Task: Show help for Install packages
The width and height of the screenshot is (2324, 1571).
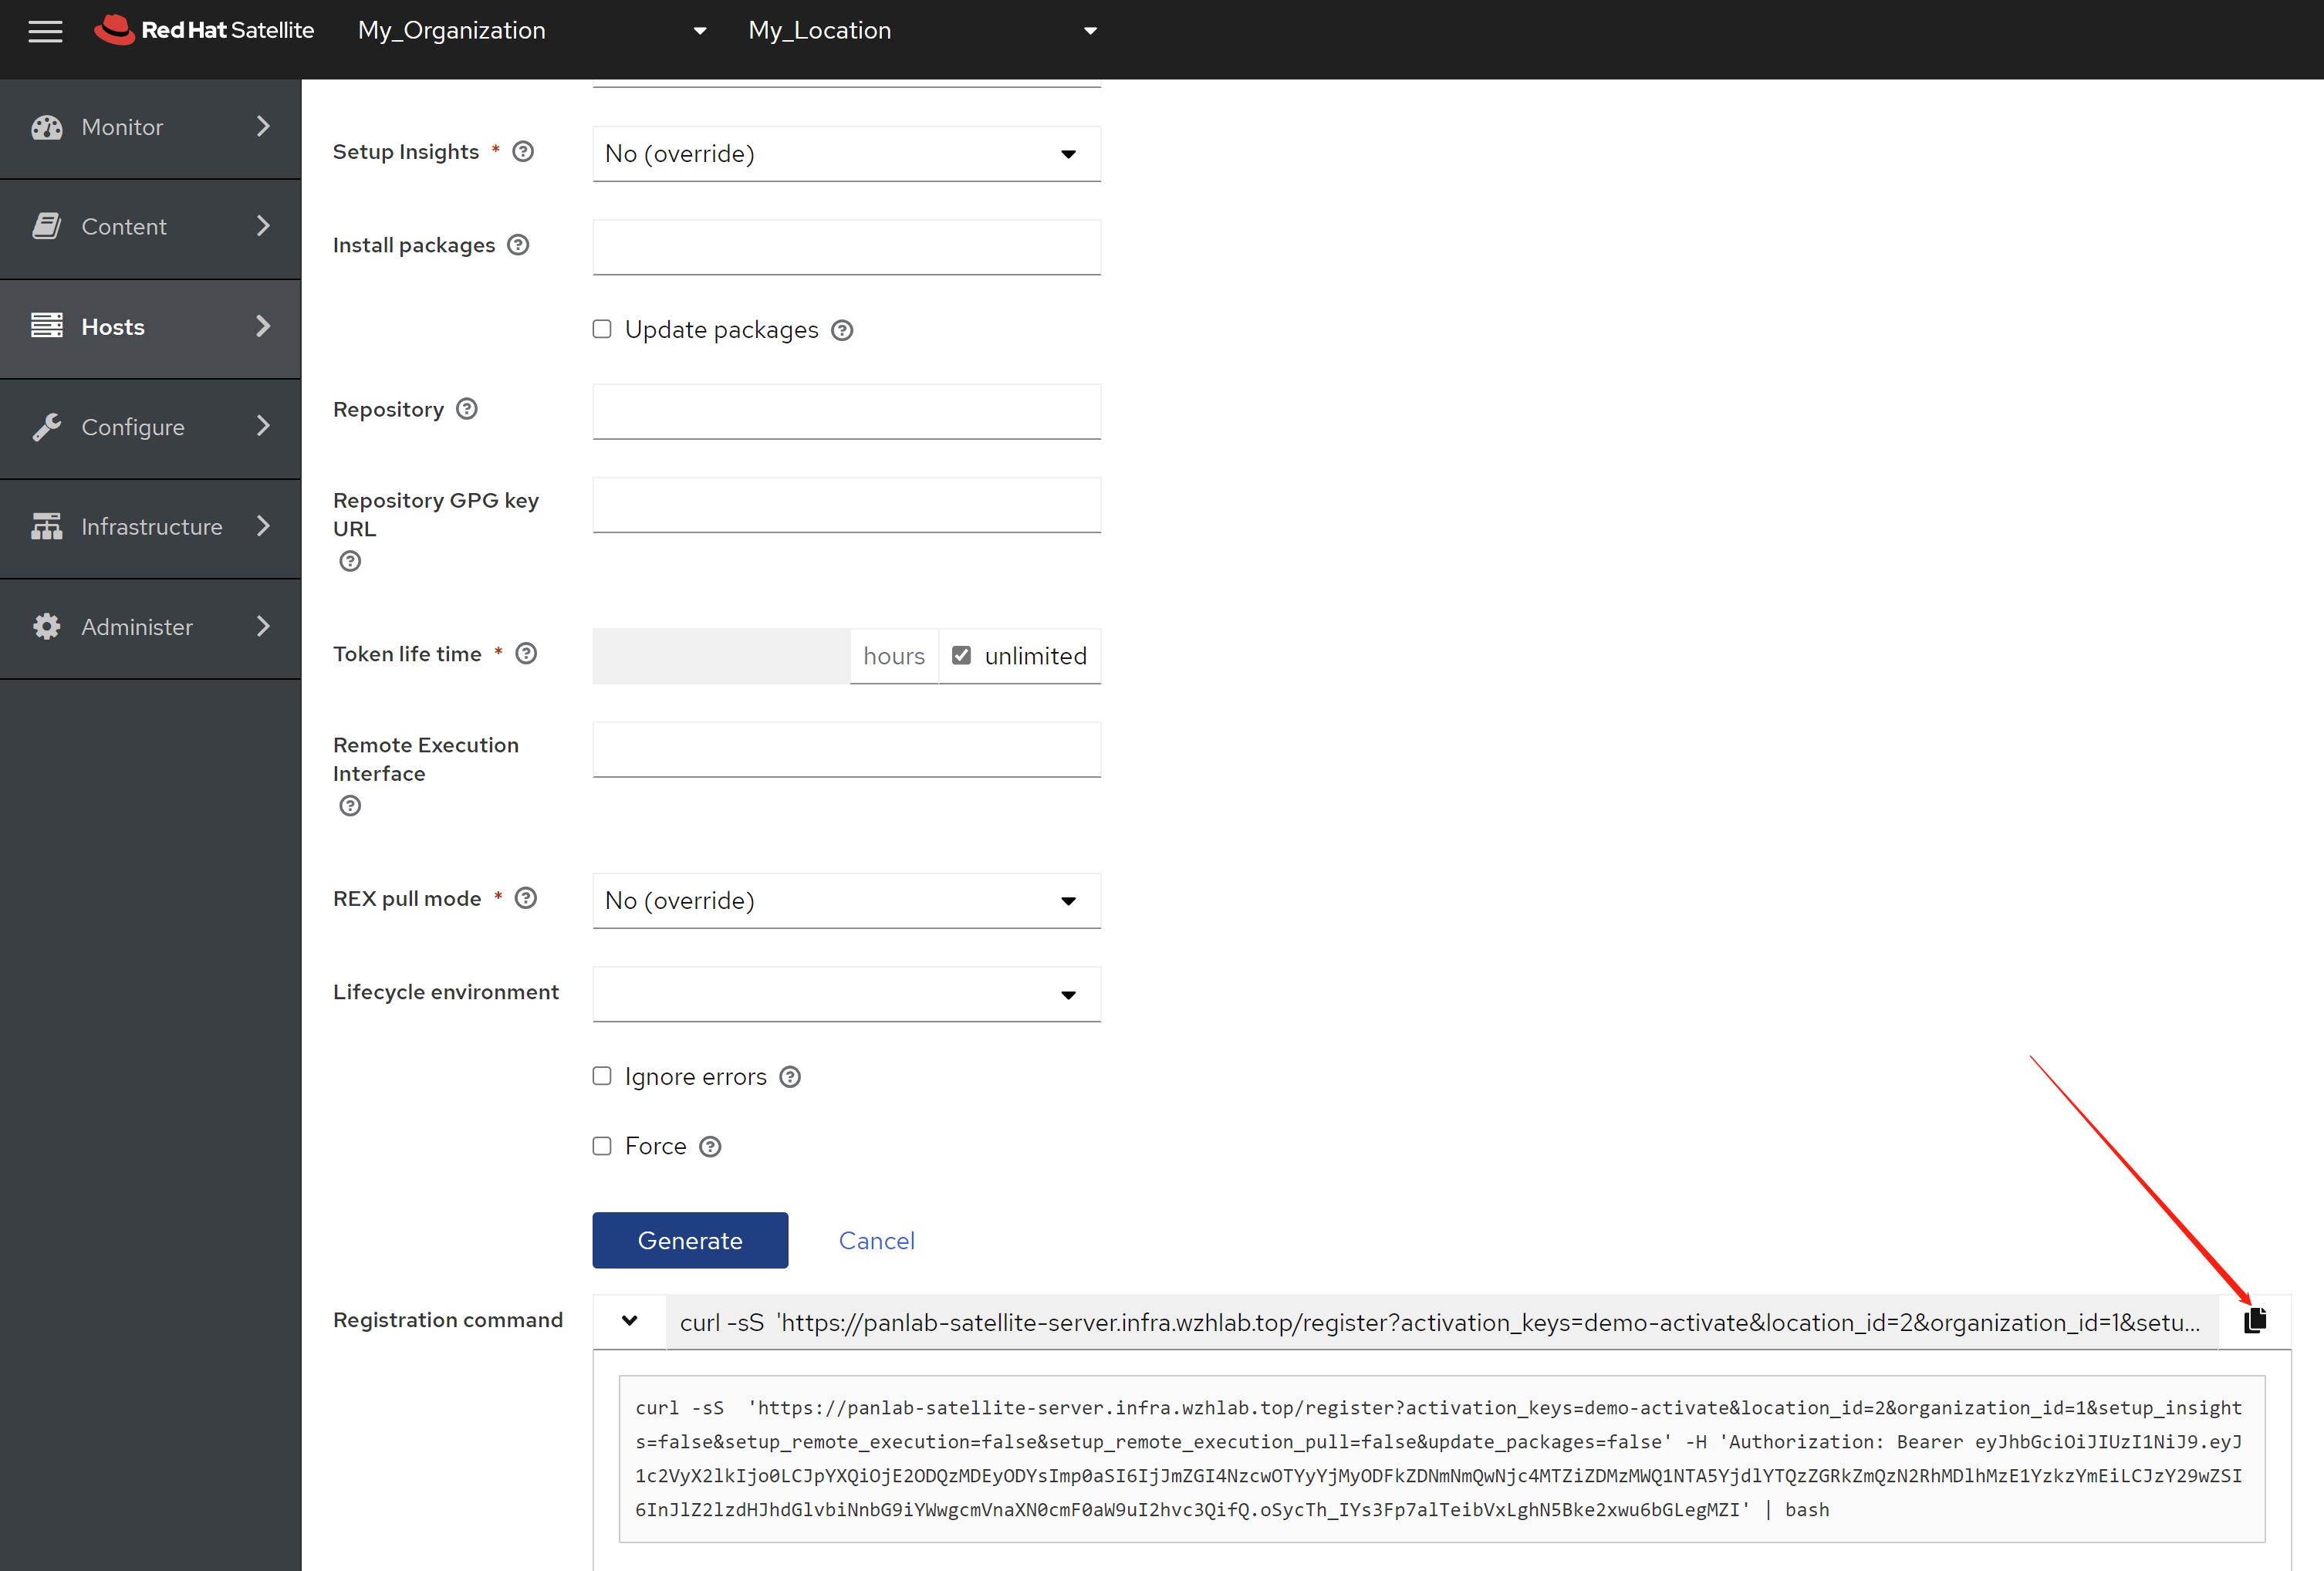Action: (x=518, y=245)
